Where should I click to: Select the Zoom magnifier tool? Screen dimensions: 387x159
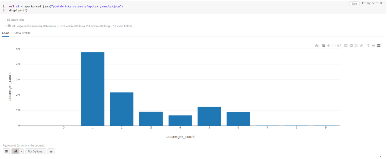pyautogui.click(x=324, y=45)
